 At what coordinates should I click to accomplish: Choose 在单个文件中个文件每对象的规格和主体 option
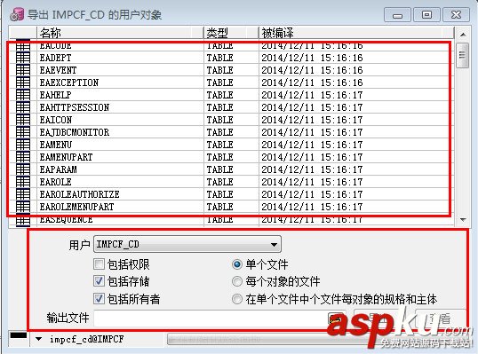coord(237,299)
